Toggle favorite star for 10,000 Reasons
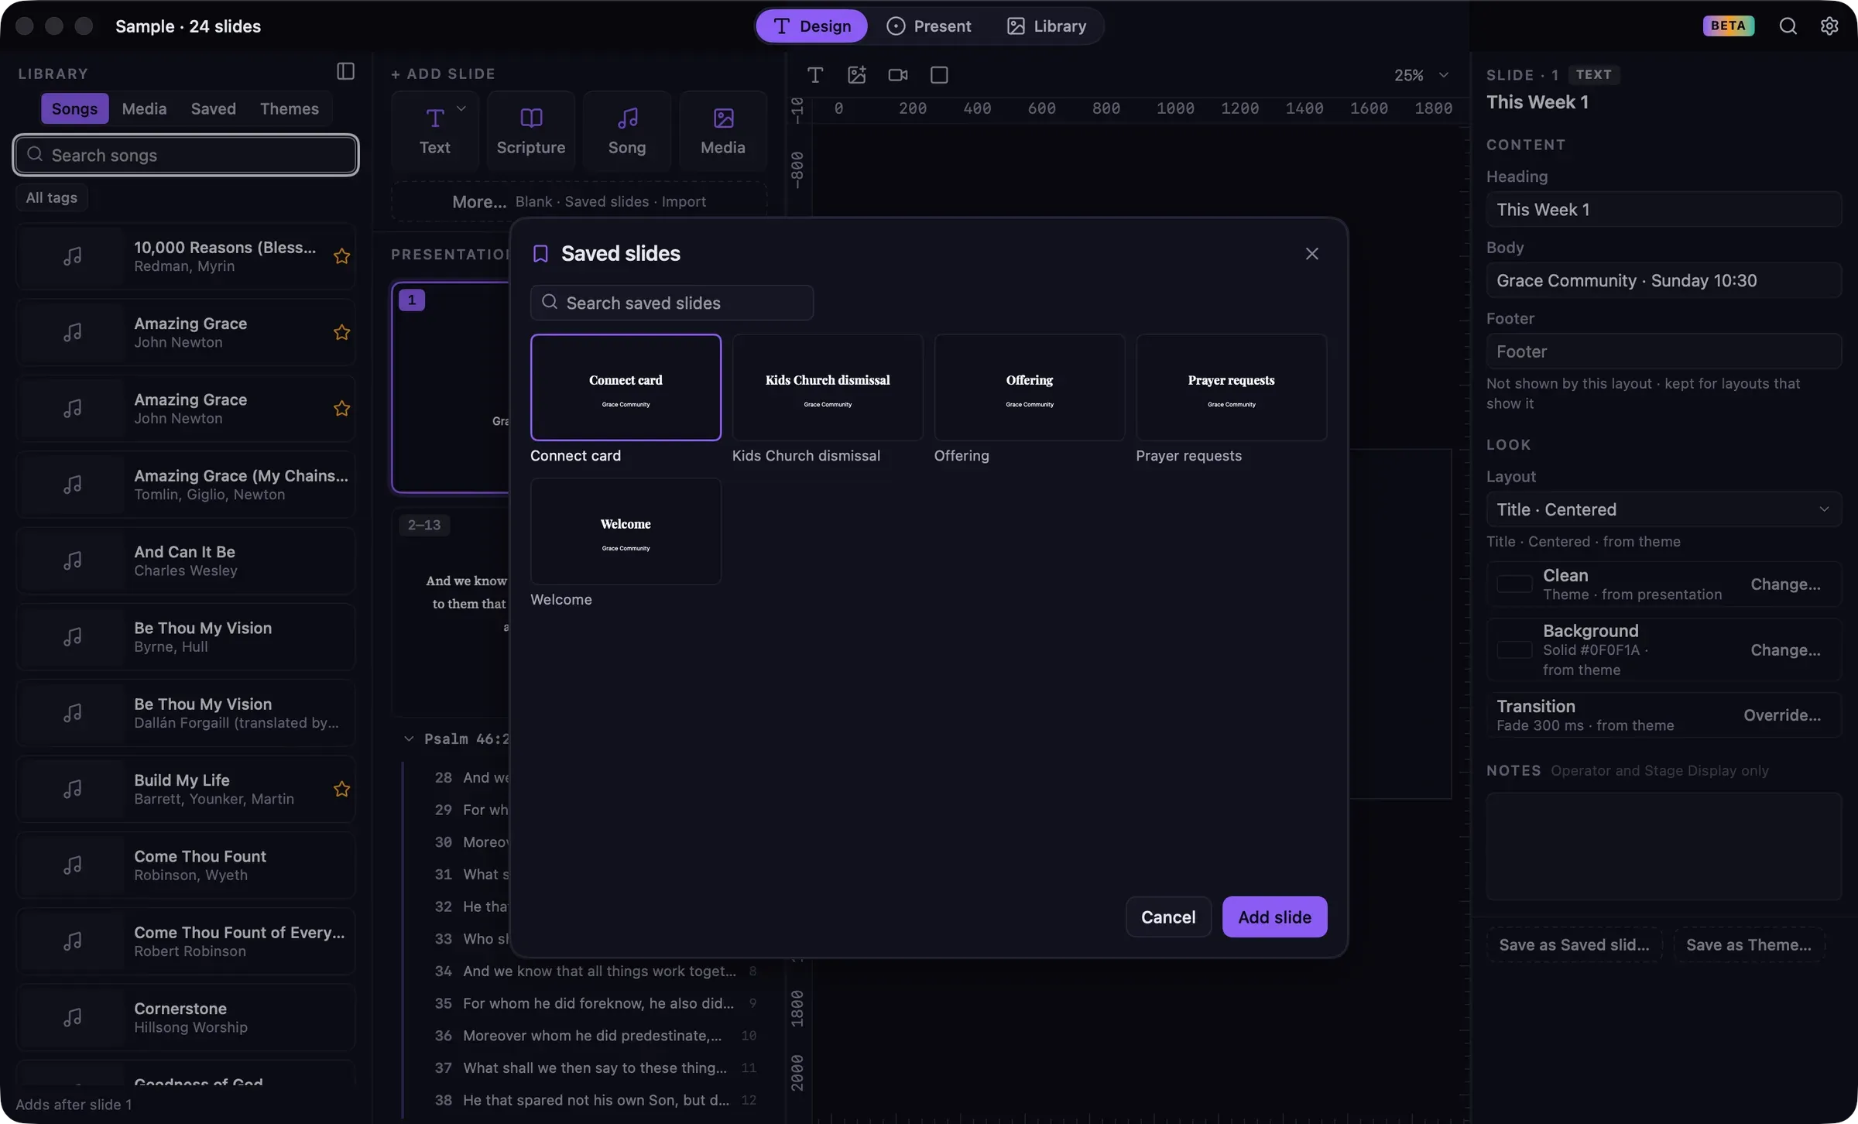 [341, 256]
